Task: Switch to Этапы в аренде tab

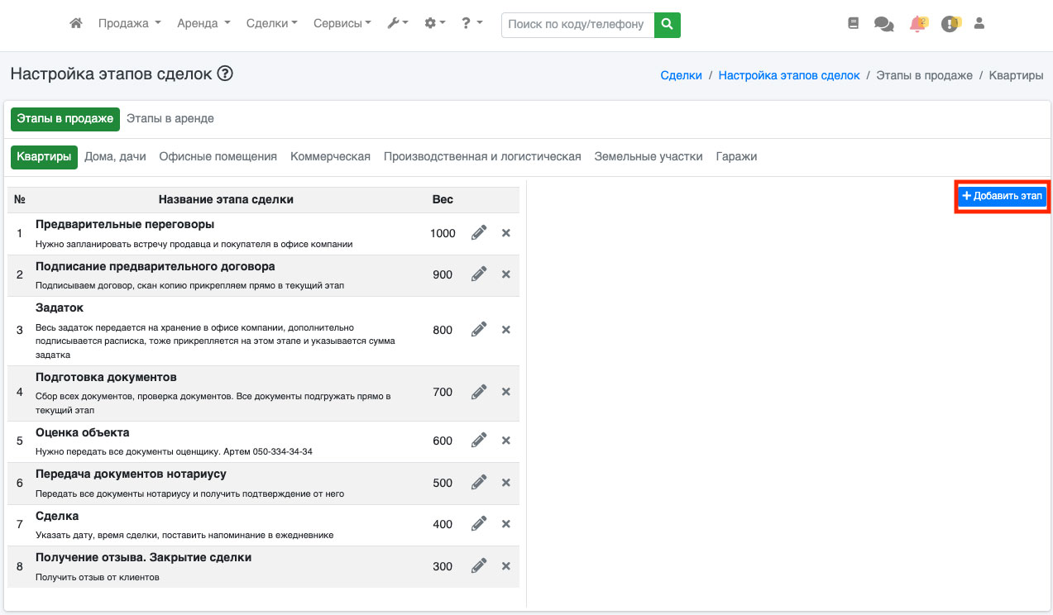Action: (x=170, y=119)
